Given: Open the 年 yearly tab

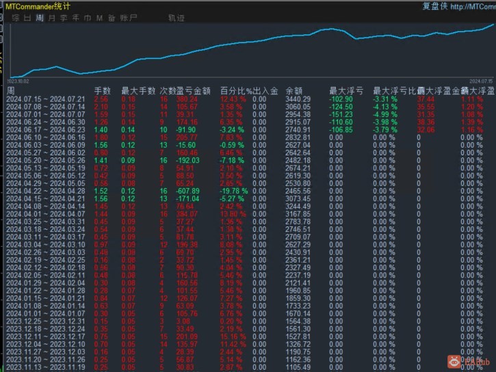Looking at the screenshot, I should pos(76,18).
